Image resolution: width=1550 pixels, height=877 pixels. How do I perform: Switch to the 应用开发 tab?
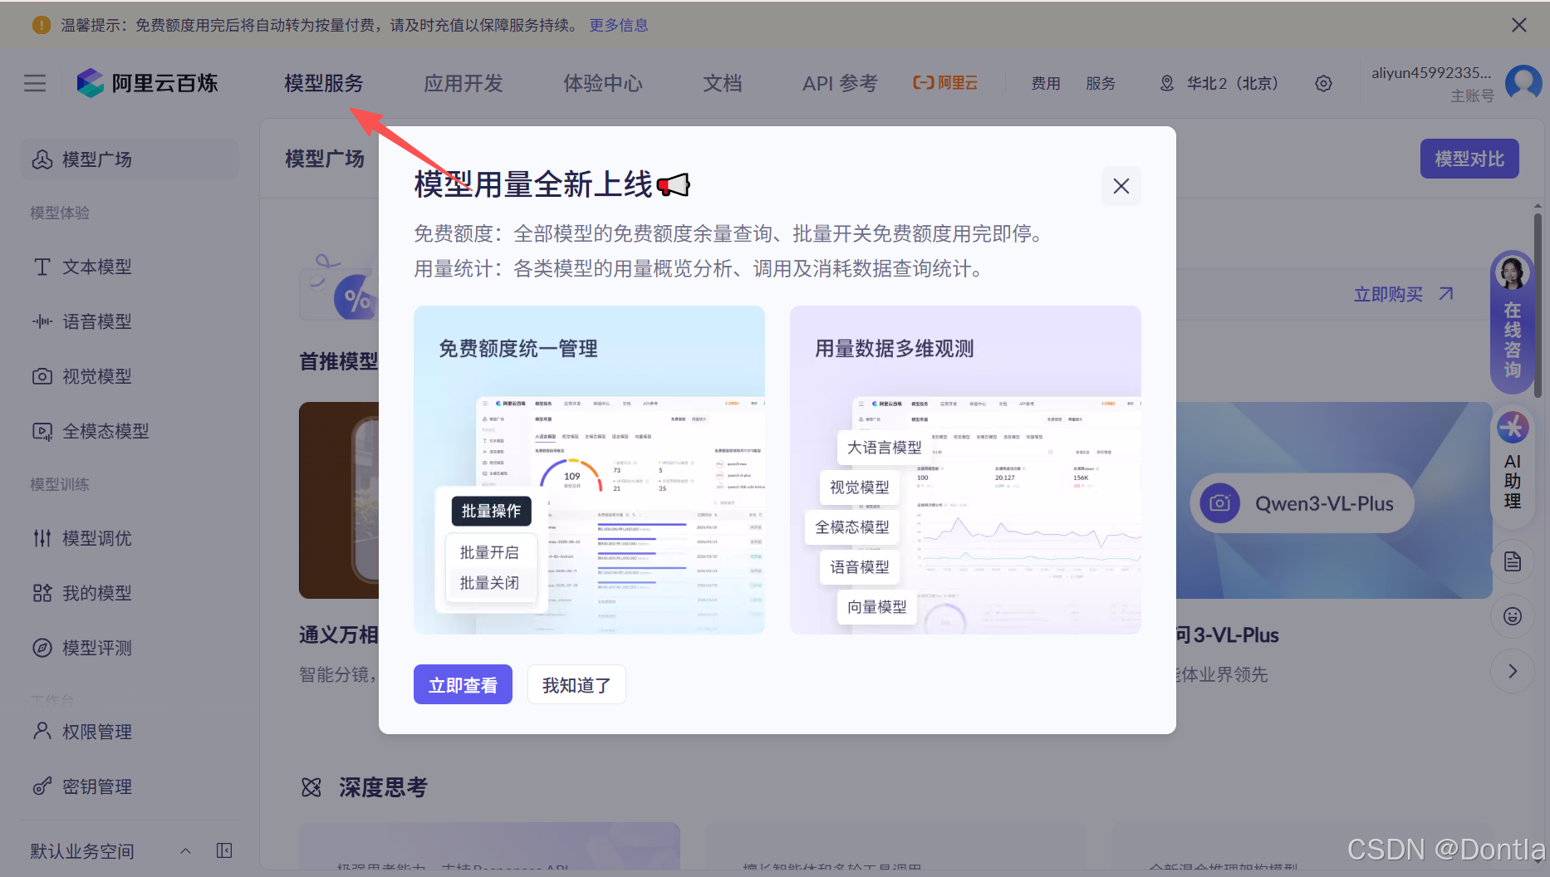(463, 83)
